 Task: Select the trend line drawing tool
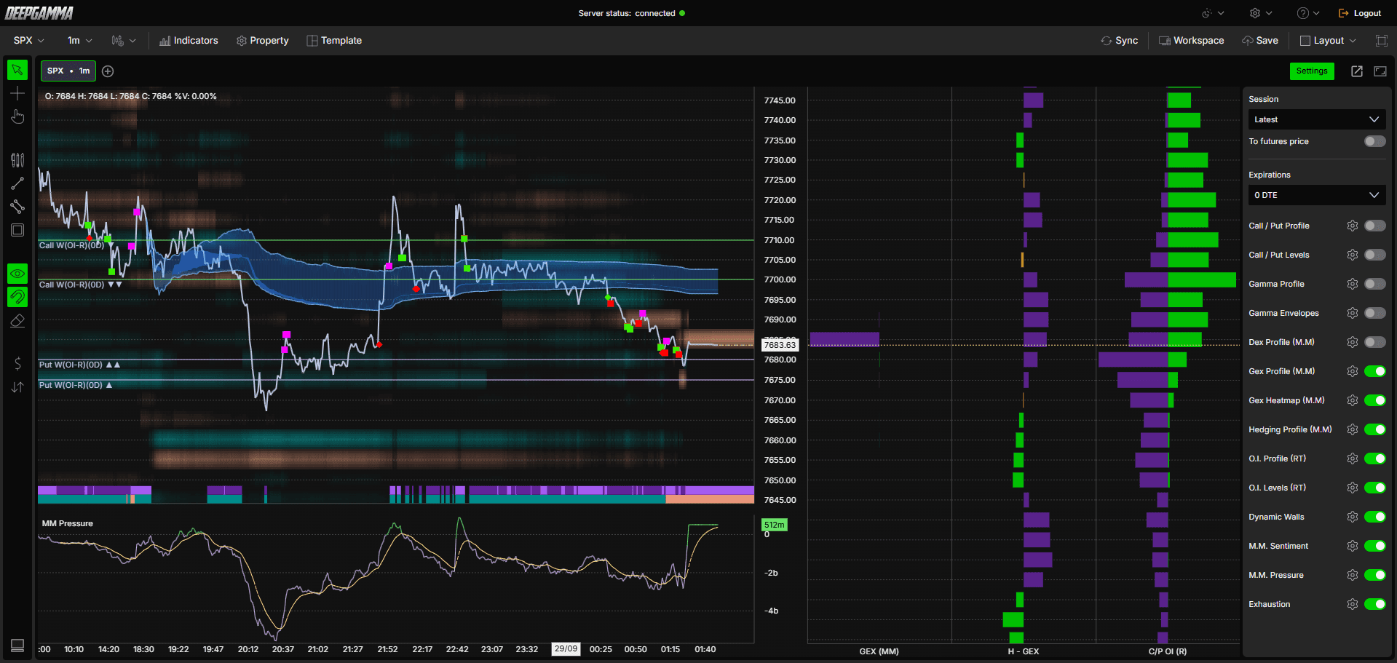(x=17, y=183)
